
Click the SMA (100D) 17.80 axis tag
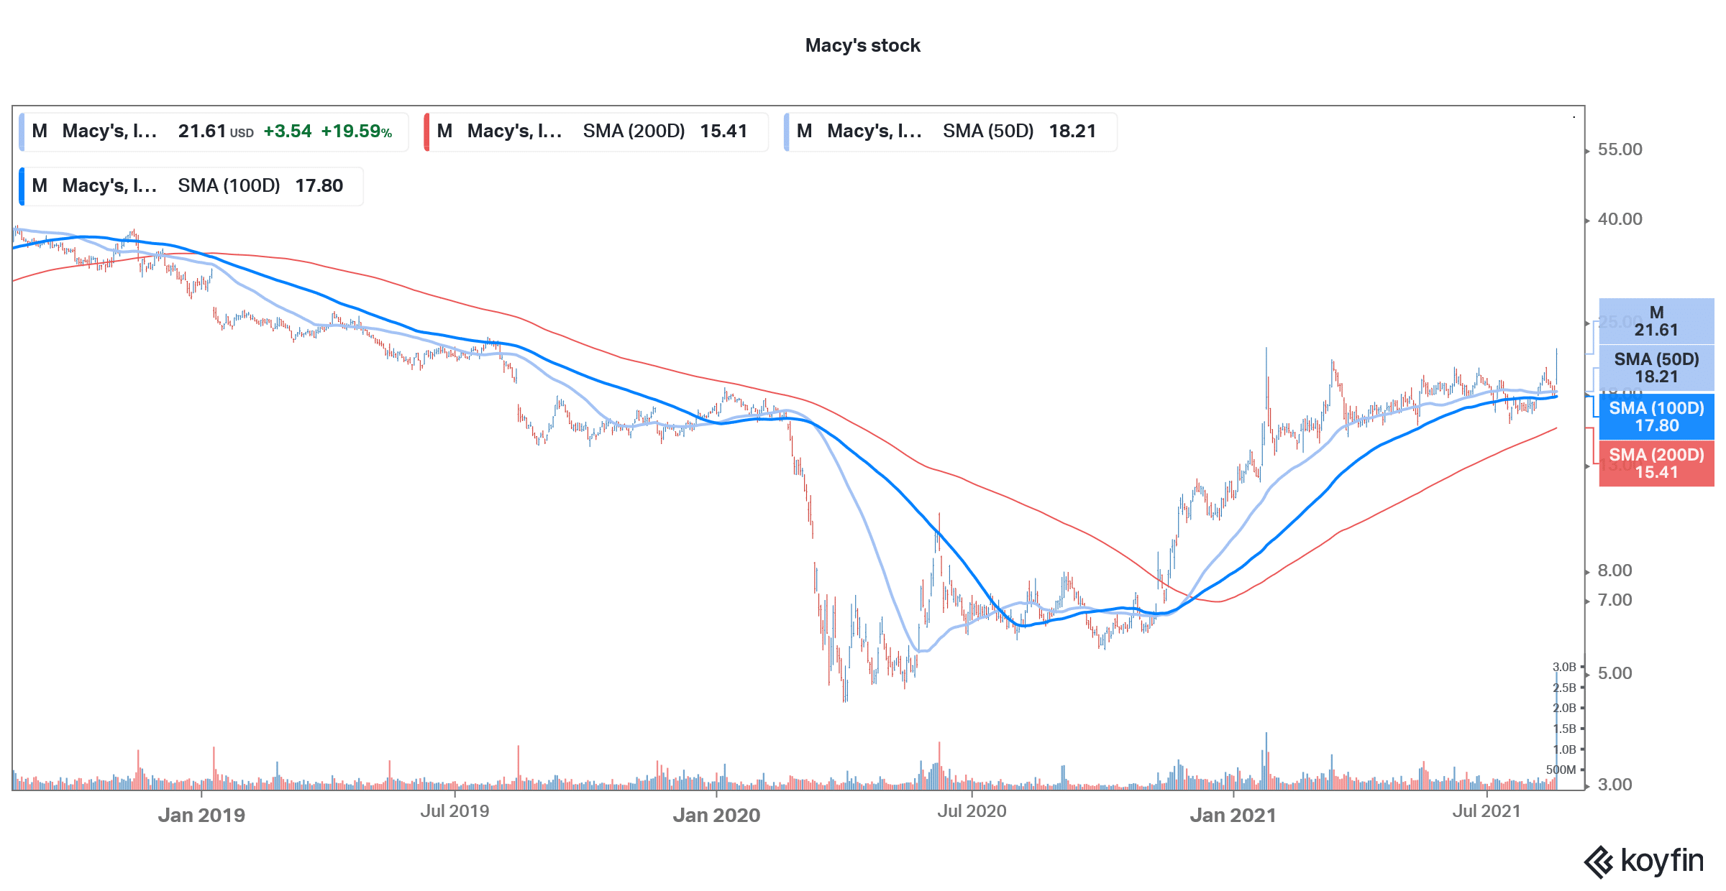pyautogui.click(x=1656, y=417)
